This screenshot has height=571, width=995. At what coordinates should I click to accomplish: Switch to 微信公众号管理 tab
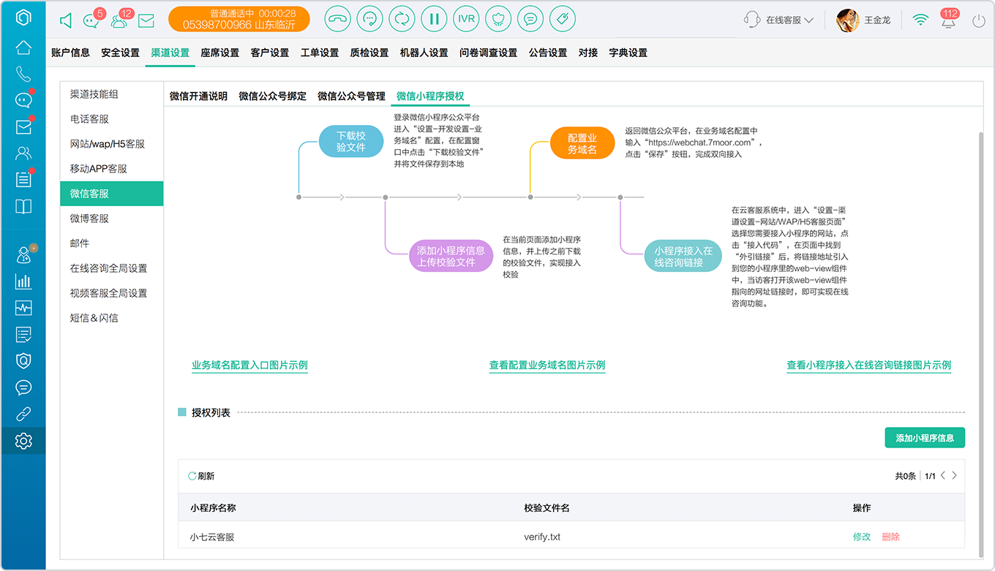[x=351, y=96]
